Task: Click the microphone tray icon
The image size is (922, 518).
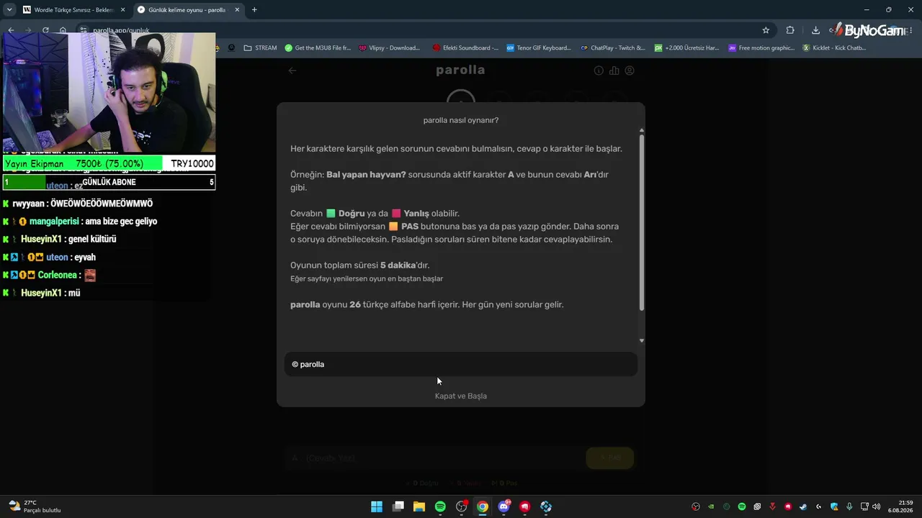Action: (x=849, y=506)
